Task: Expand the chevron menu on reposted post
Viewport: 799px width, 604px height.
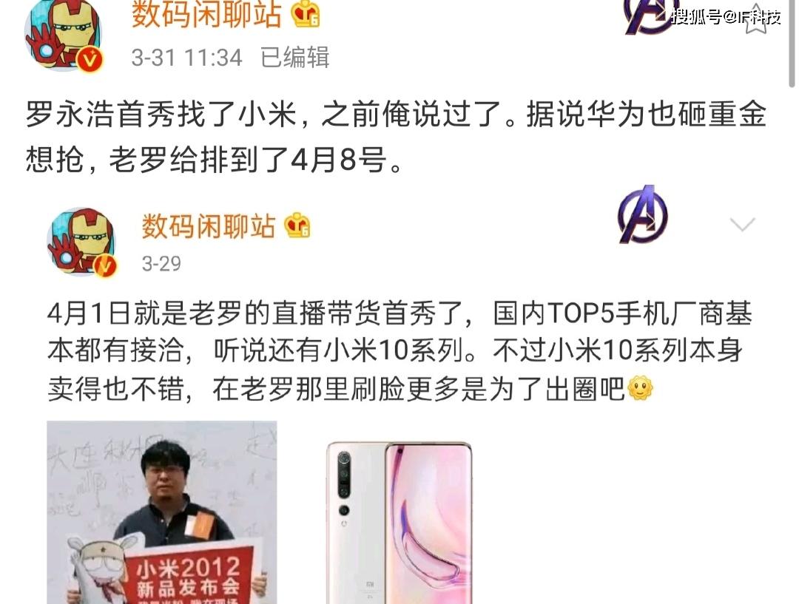Action: click(x=742, y=224)
